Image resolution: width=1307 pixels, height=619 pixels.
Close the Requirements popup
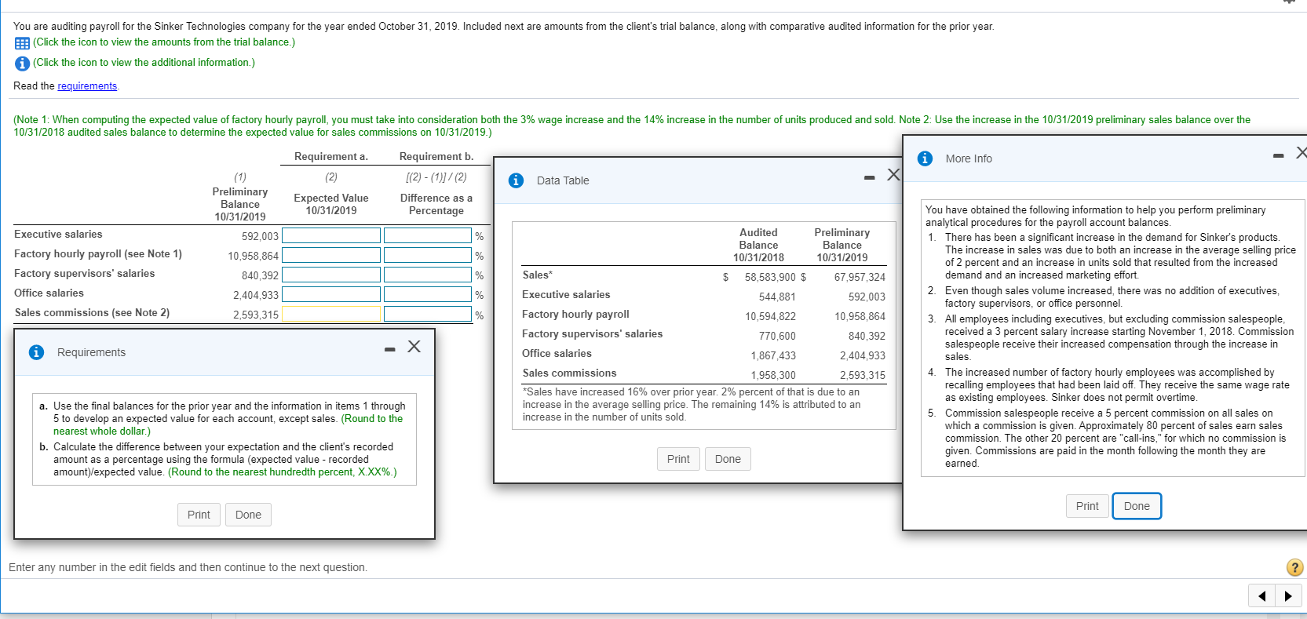coord(414,347)
